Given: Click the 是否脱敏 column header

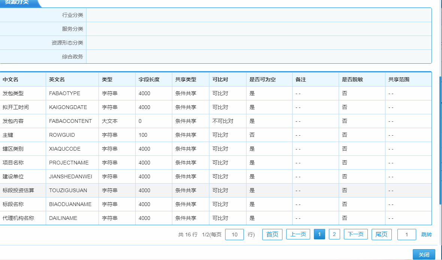Looking at the screenshot, I should click(x=352, y=79).
